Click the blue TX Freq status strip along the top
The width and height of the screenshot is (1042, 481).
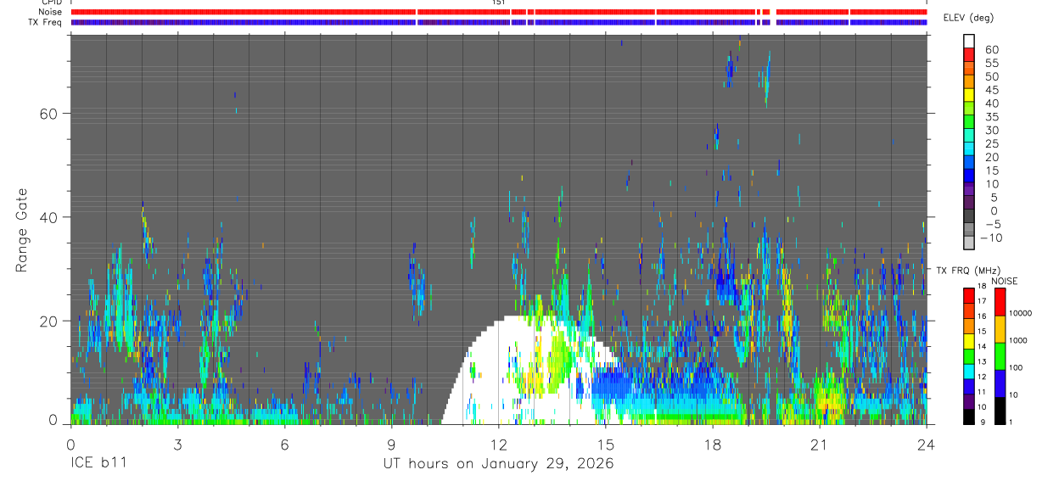coord(498,22)
